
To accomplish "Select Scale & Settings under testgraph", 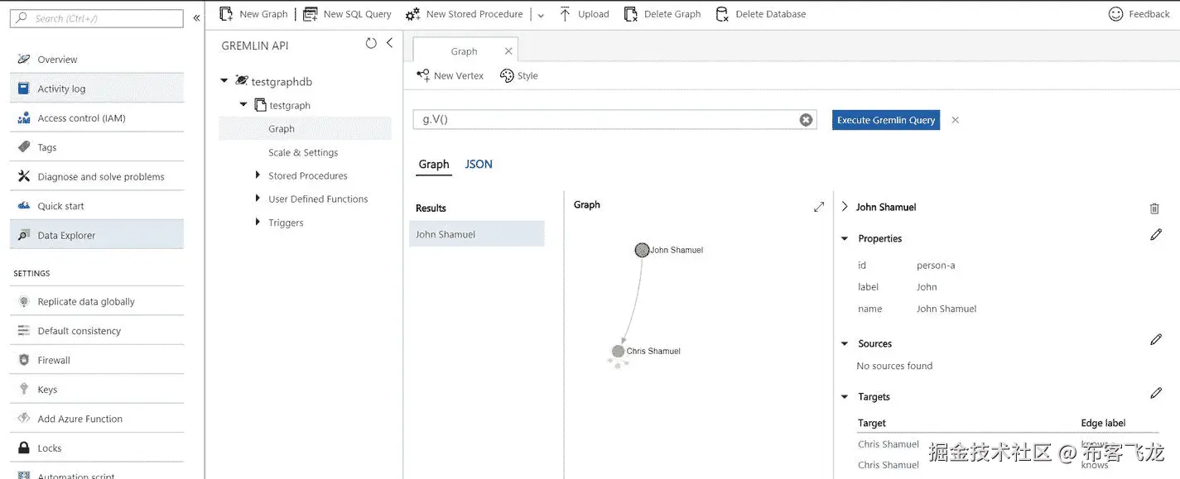I will click(x=303, y=153).
